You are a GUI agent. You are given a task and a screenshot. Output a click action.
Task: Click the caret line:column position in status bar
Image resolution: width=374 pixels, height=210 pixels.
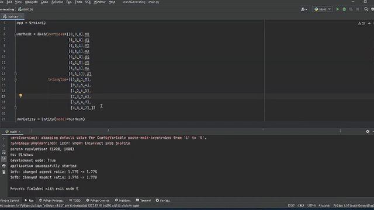(x=291, y=205)
